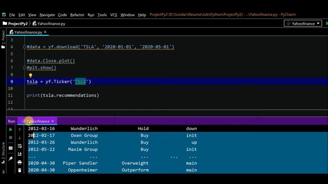Click Oxen Group in console output

[x=84, y=135]
